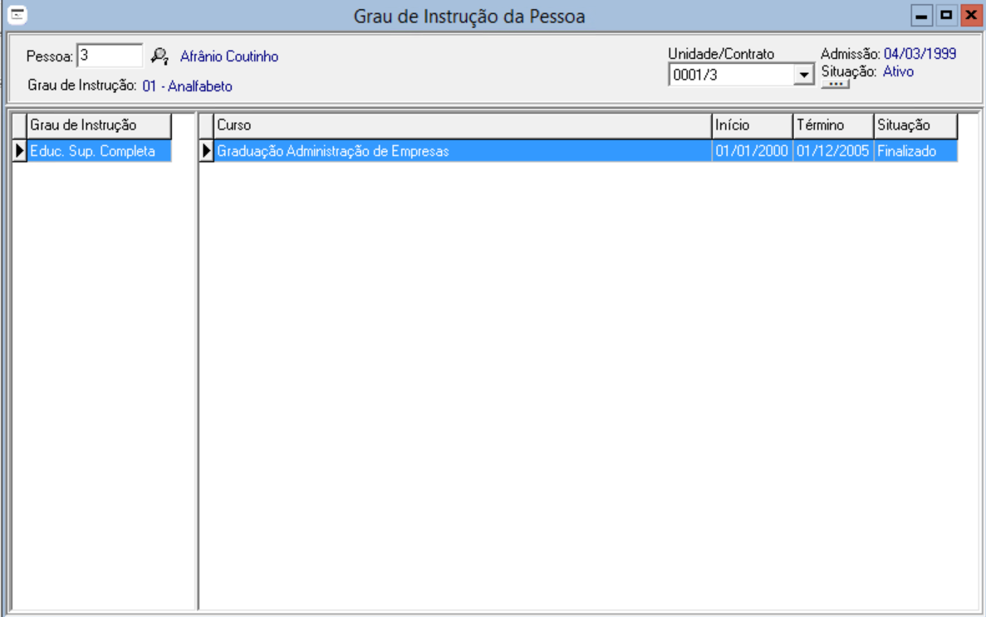Click the person search magnifier icon
986x617 pixels.
pyautogui.click(x=159, y=56)
